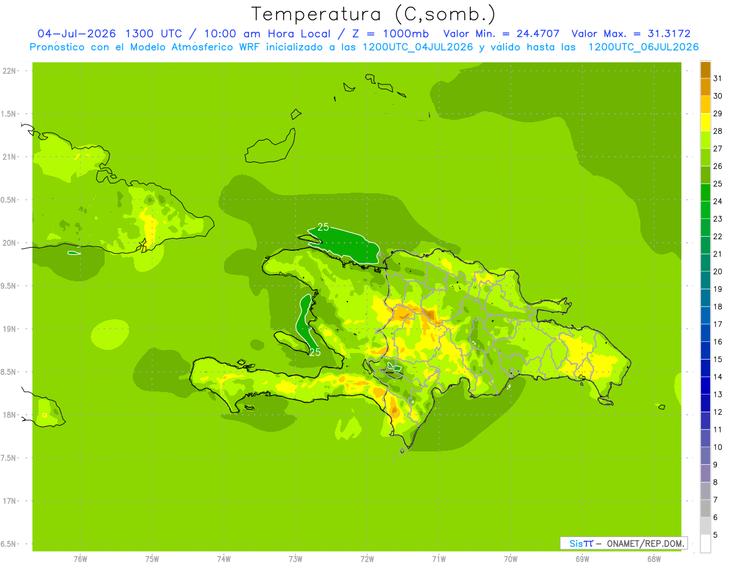Screen dimensions: 734x567
Task: Click the "74W" longitude label
Action: coord(224,558)
